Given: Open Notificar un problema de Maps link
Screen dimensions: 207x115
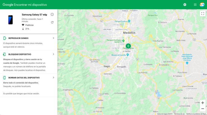Looking at the screenshot, I should tap(196, 114).
